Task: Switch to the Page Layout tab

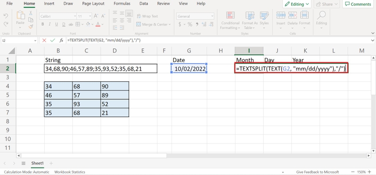Action: tap(93, 4)
